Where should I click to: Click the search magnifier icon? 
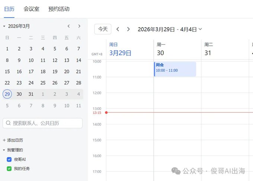[x=8, y=123]
